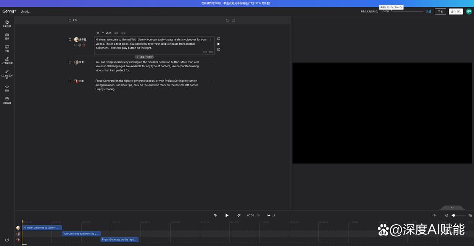Open more options menu for first text block
Viewport: 474px width, 246px height.
(211, 40)
